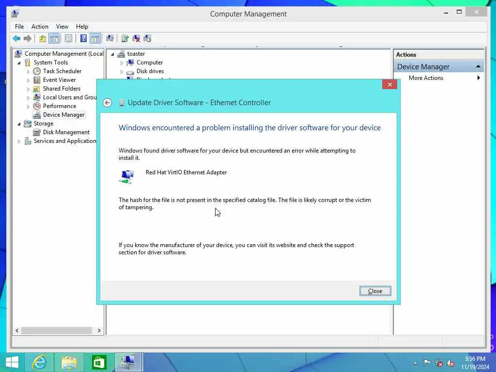Screen dimensions: 496x372
Task: Toggle the Show/Hide Action Pane toolbar icon
Action: (x=95, y=39)
